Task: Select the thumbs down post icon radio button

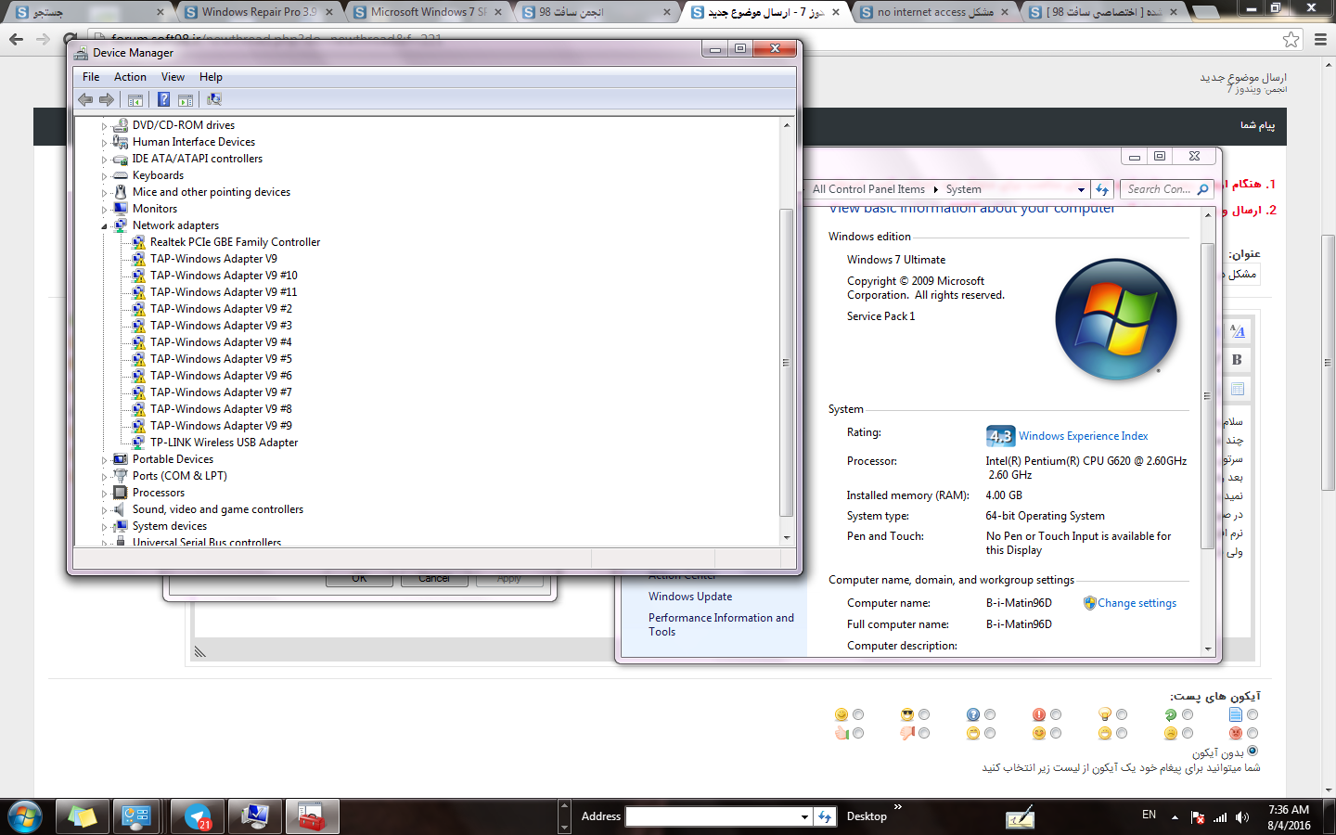Action: tap(924, 733)
